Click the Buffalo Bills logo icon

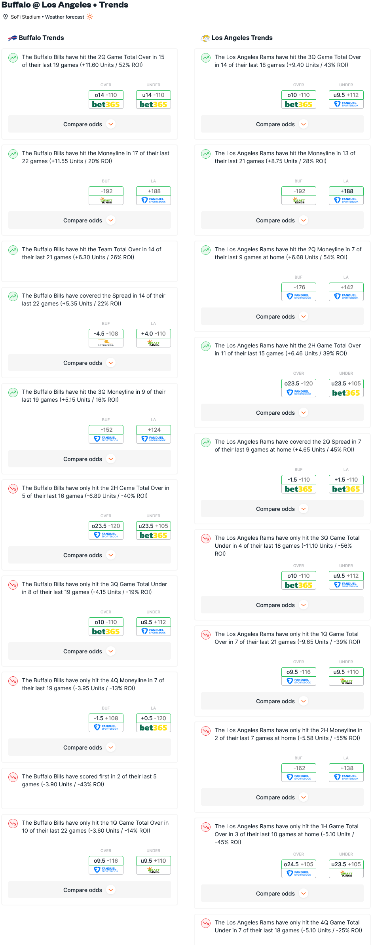[x=13, y=38]
